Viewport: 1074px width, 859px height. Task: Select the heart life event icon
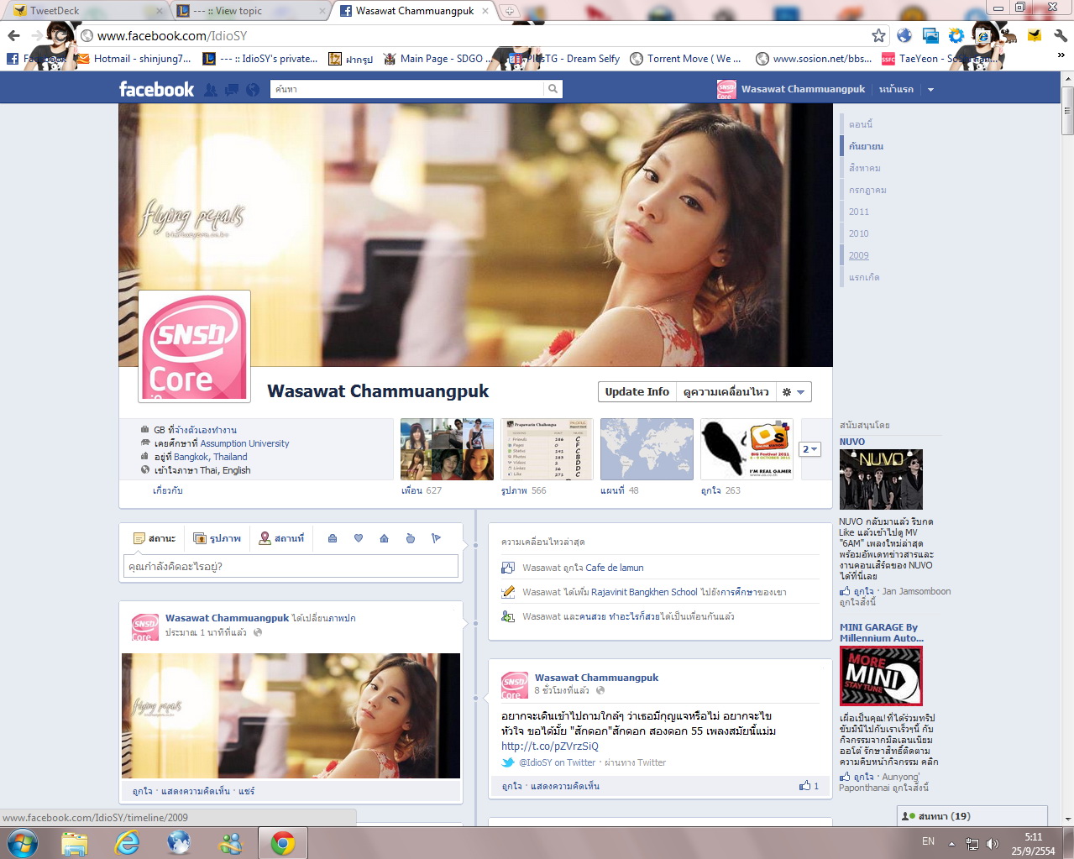coord(359,538)
